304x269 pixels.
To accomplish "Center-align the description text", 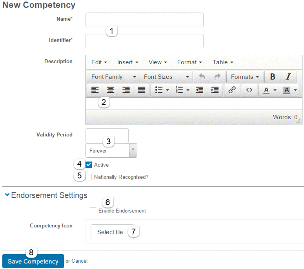I will point(111,90).
